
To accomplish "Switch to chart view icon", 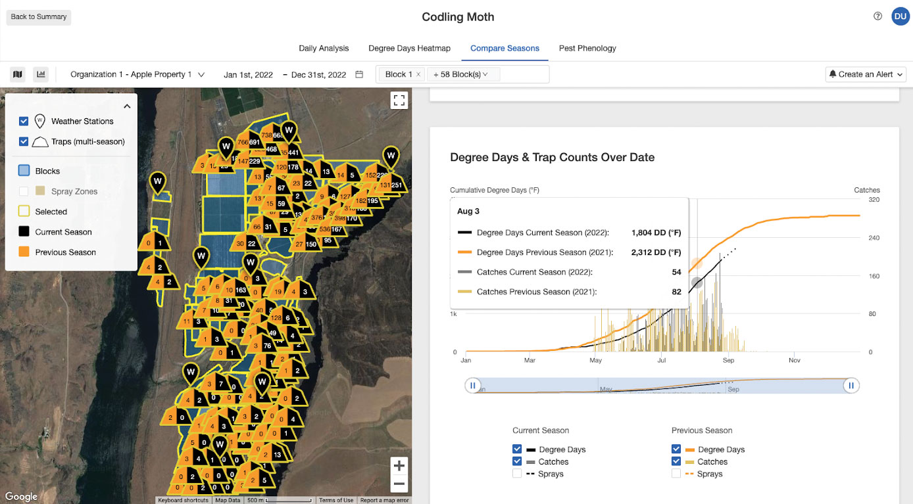I will [41, 74].
